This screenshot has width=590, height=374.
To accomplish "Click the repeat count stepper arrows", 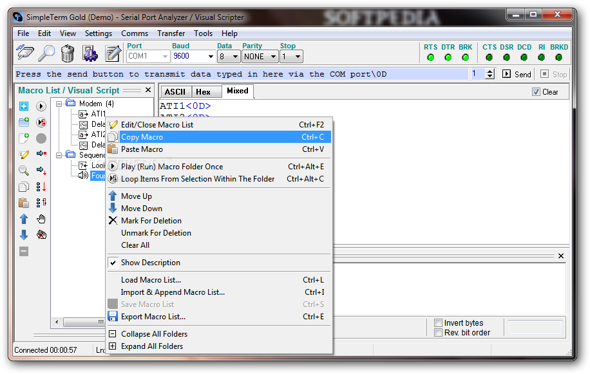I will click(x=490, y=73).
